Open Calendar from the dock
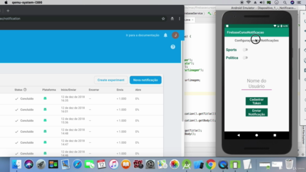Viewport: 306px width, 172px height. (x=101, y=164)
